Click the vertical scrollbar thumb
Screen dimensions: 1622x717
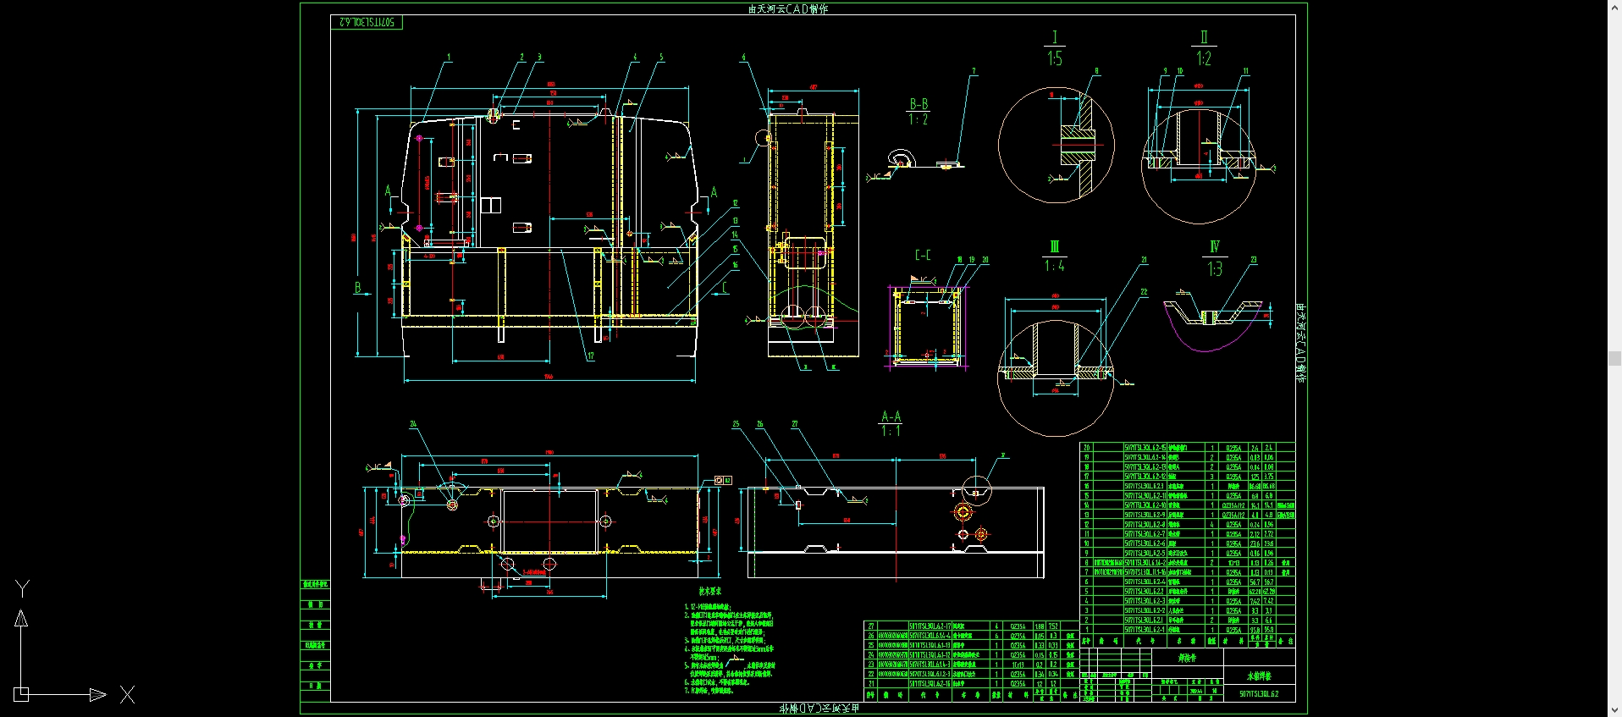coord(1614,358)
